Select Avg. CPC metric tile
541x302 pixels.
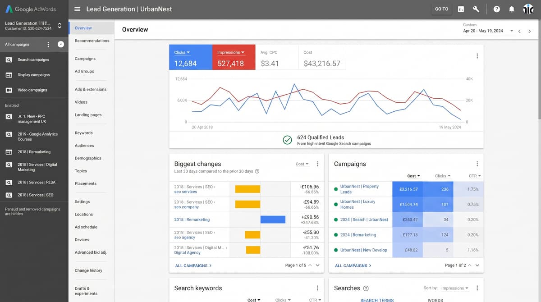[x=277, y=57]
